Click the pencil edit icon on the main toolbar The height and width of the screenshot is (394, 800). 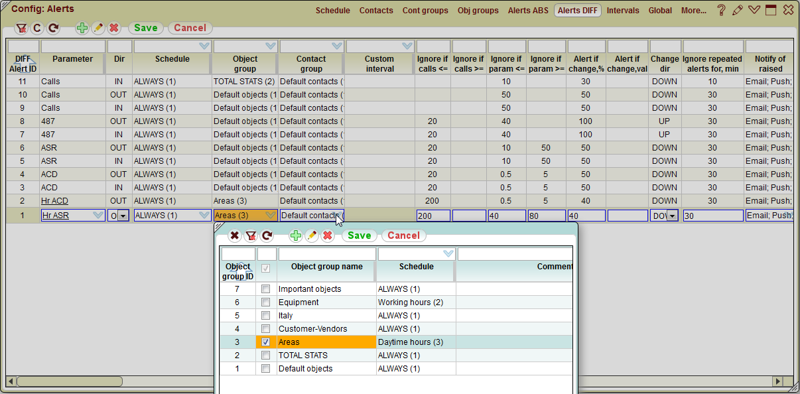point(97,28)
